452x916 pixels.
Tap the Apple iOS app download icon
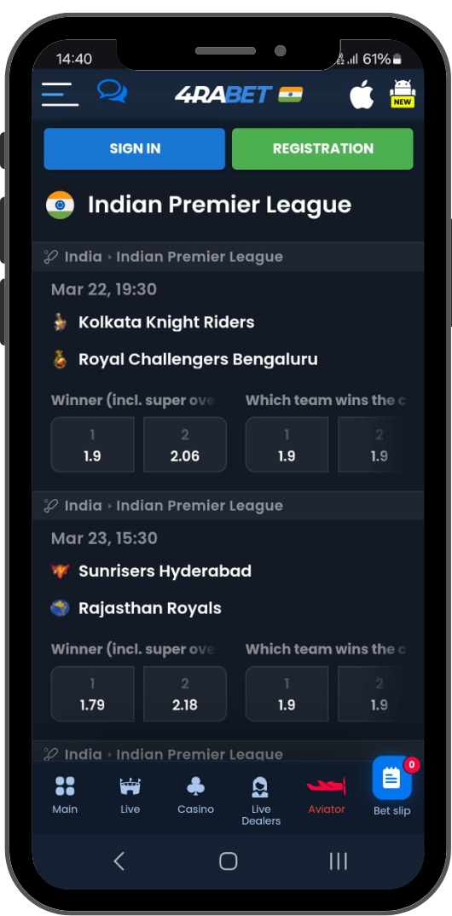(362, 94)
